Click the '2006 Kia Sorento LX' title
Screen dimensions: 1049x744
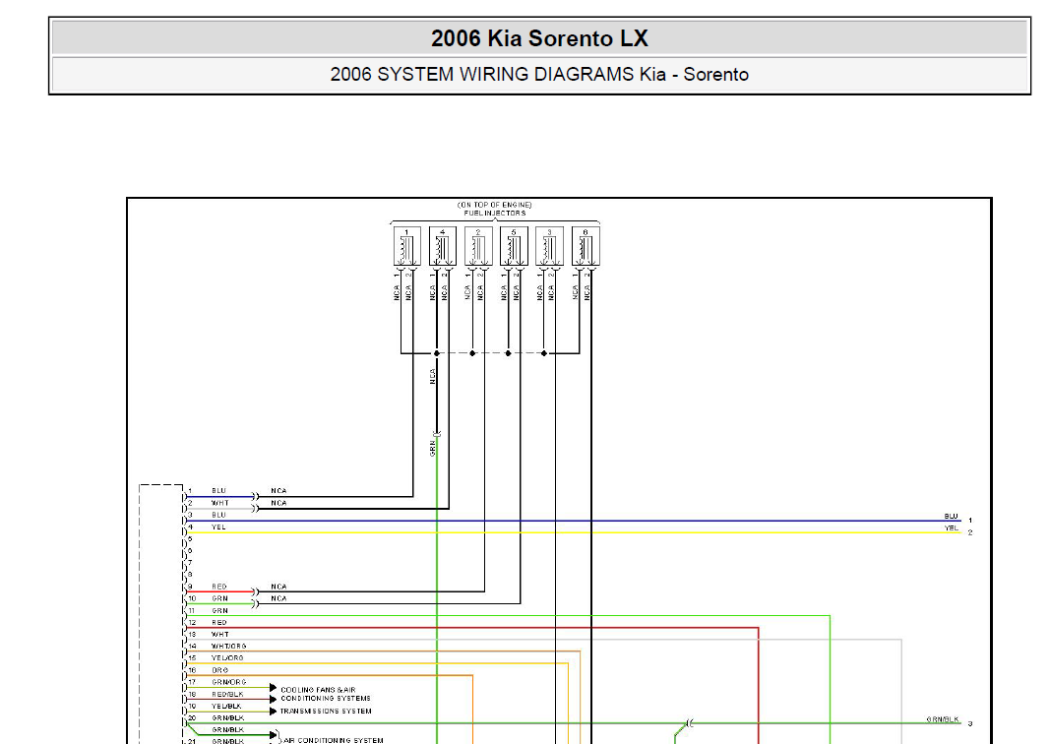(x=539, y=38)
